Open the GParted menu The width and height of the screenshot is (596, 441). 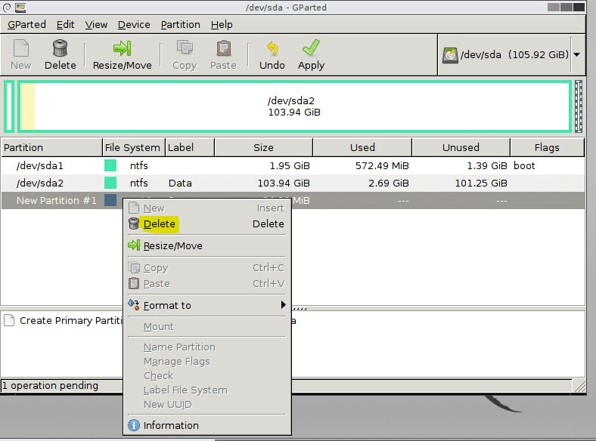[x=26, y=25]
